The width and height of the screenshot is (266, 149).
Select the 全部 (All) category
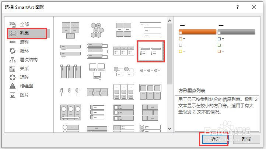tap(24, 25)
